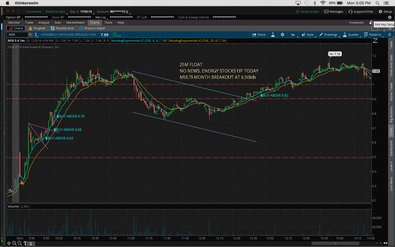This screenshot has width=395, height=247.
Task: Zoom in using the magnifier plus icon
Action: tap(14, 243)
